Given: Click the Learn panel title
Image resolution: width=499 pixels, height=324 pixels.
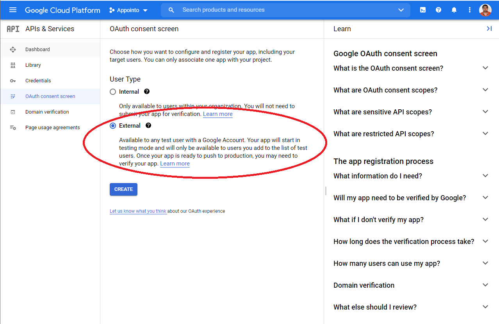Looking at the screenshot, I should pos(342,29).
